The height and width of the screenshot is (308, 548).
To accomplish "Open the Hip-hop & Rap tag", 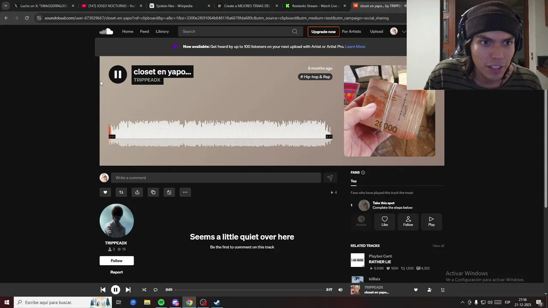I will coord(316,77).
